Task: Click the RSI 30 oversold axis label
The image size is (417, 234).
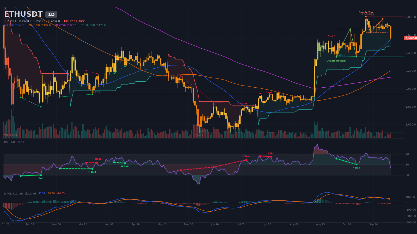Action: pos(407,175)
